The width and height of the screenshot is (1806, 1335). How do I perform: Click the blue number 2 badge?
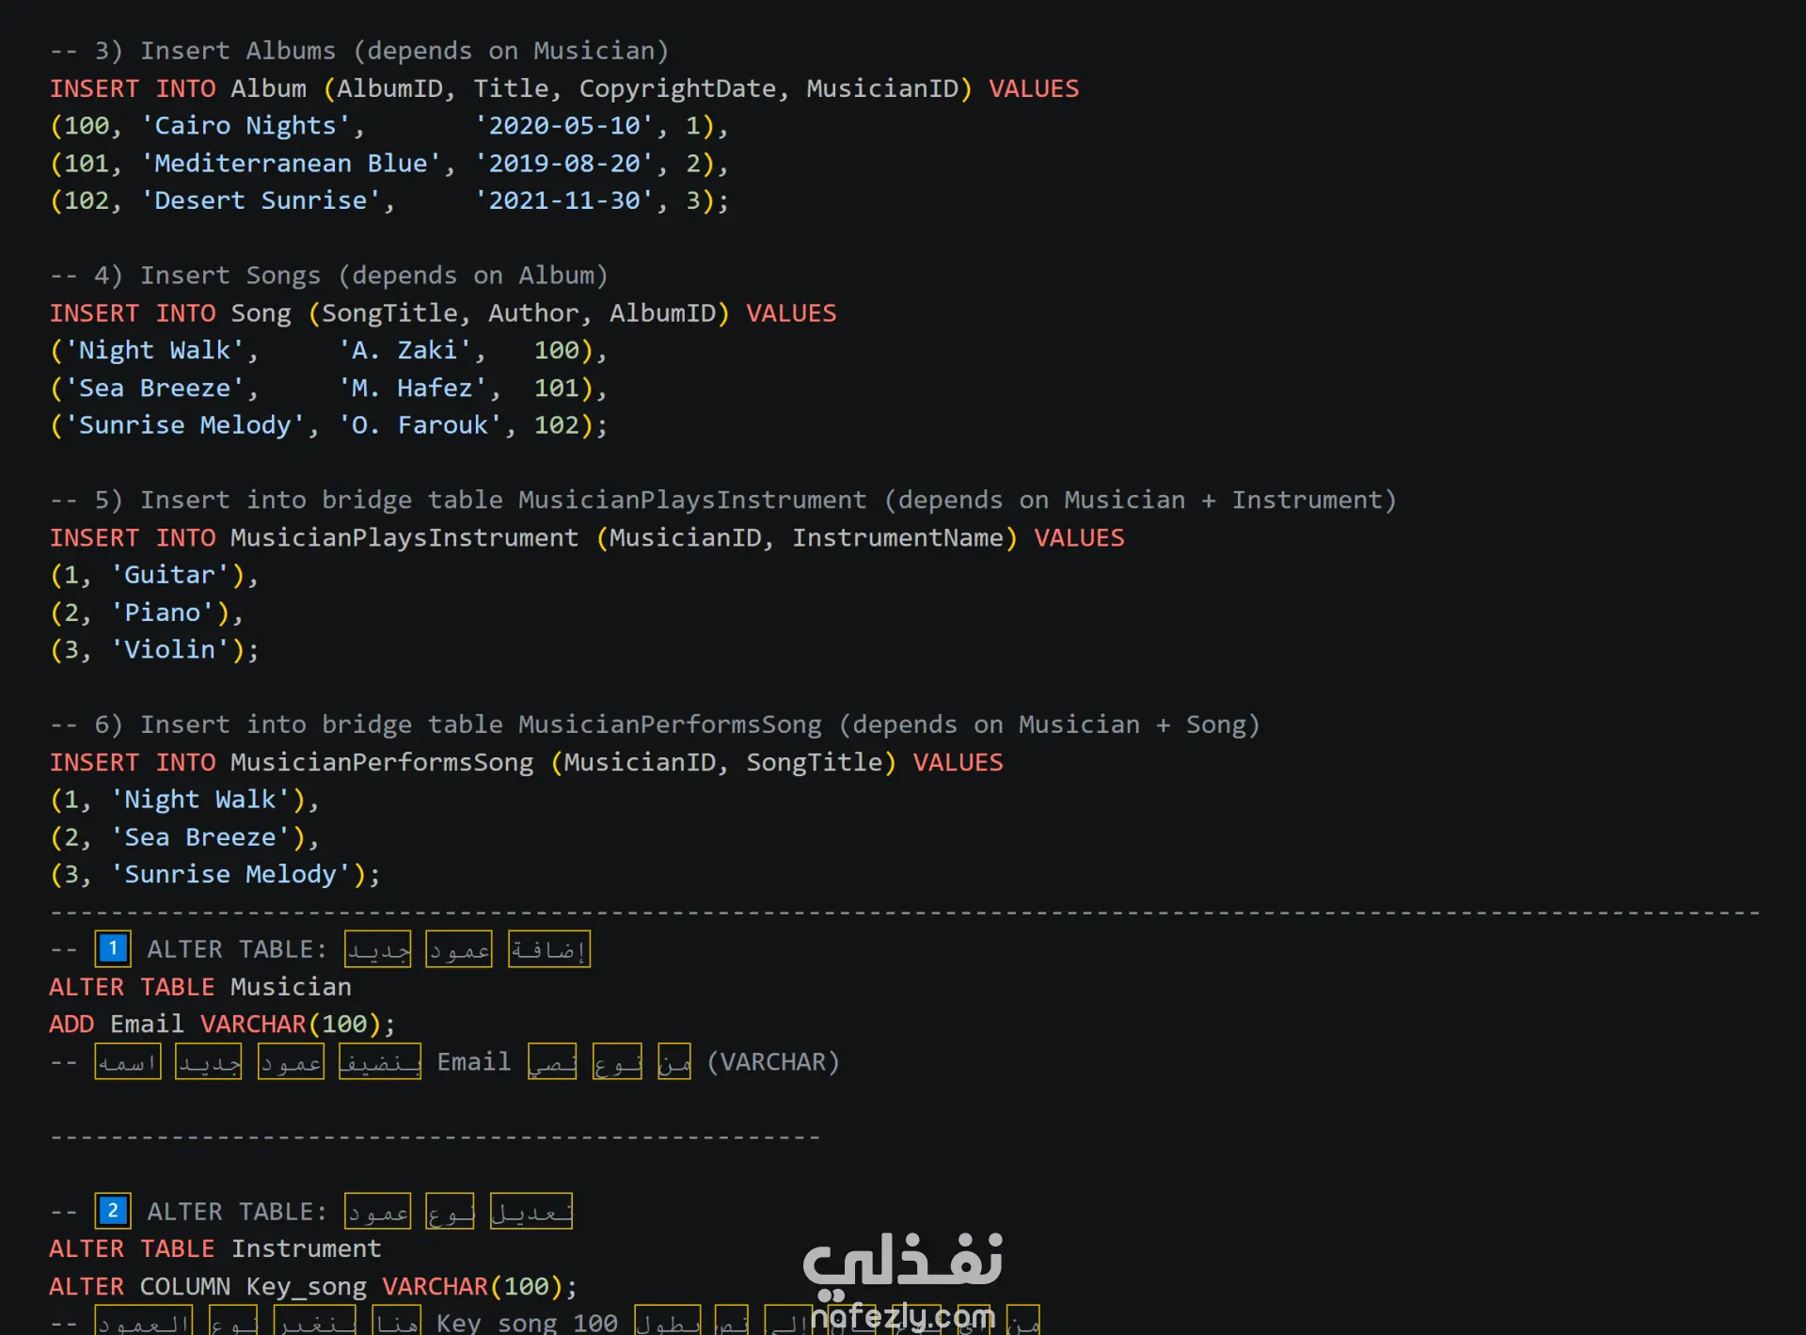pyautogui.click(x=113, y=1211)
